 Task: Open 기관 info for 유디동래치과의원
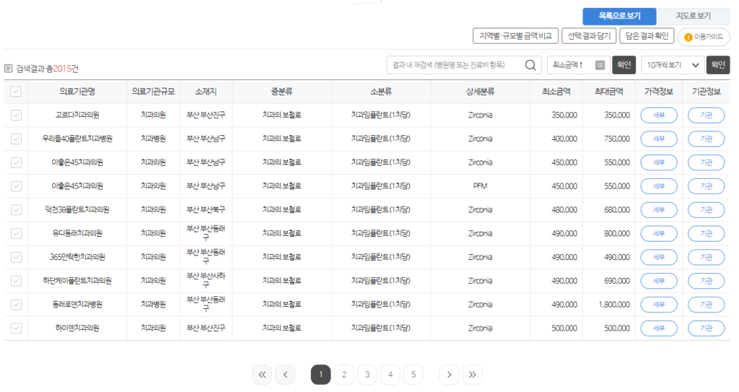click(x=706, y=233)
